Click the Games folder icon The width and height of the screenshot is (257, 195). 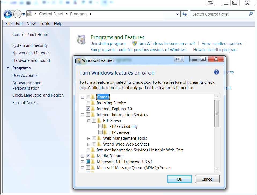(93, 97)
